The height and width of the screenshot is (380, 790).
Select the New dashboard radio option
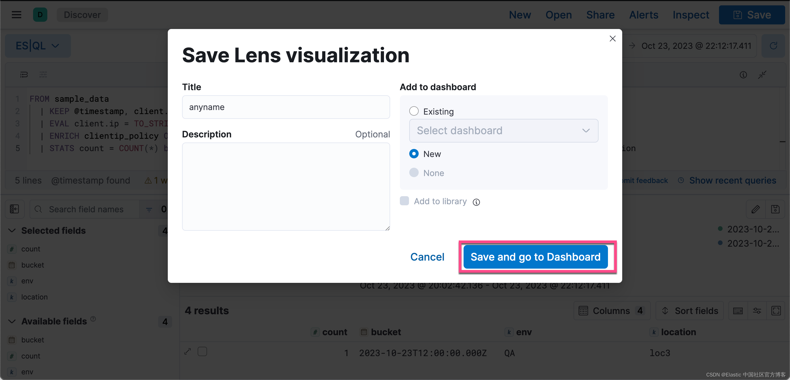414,154
